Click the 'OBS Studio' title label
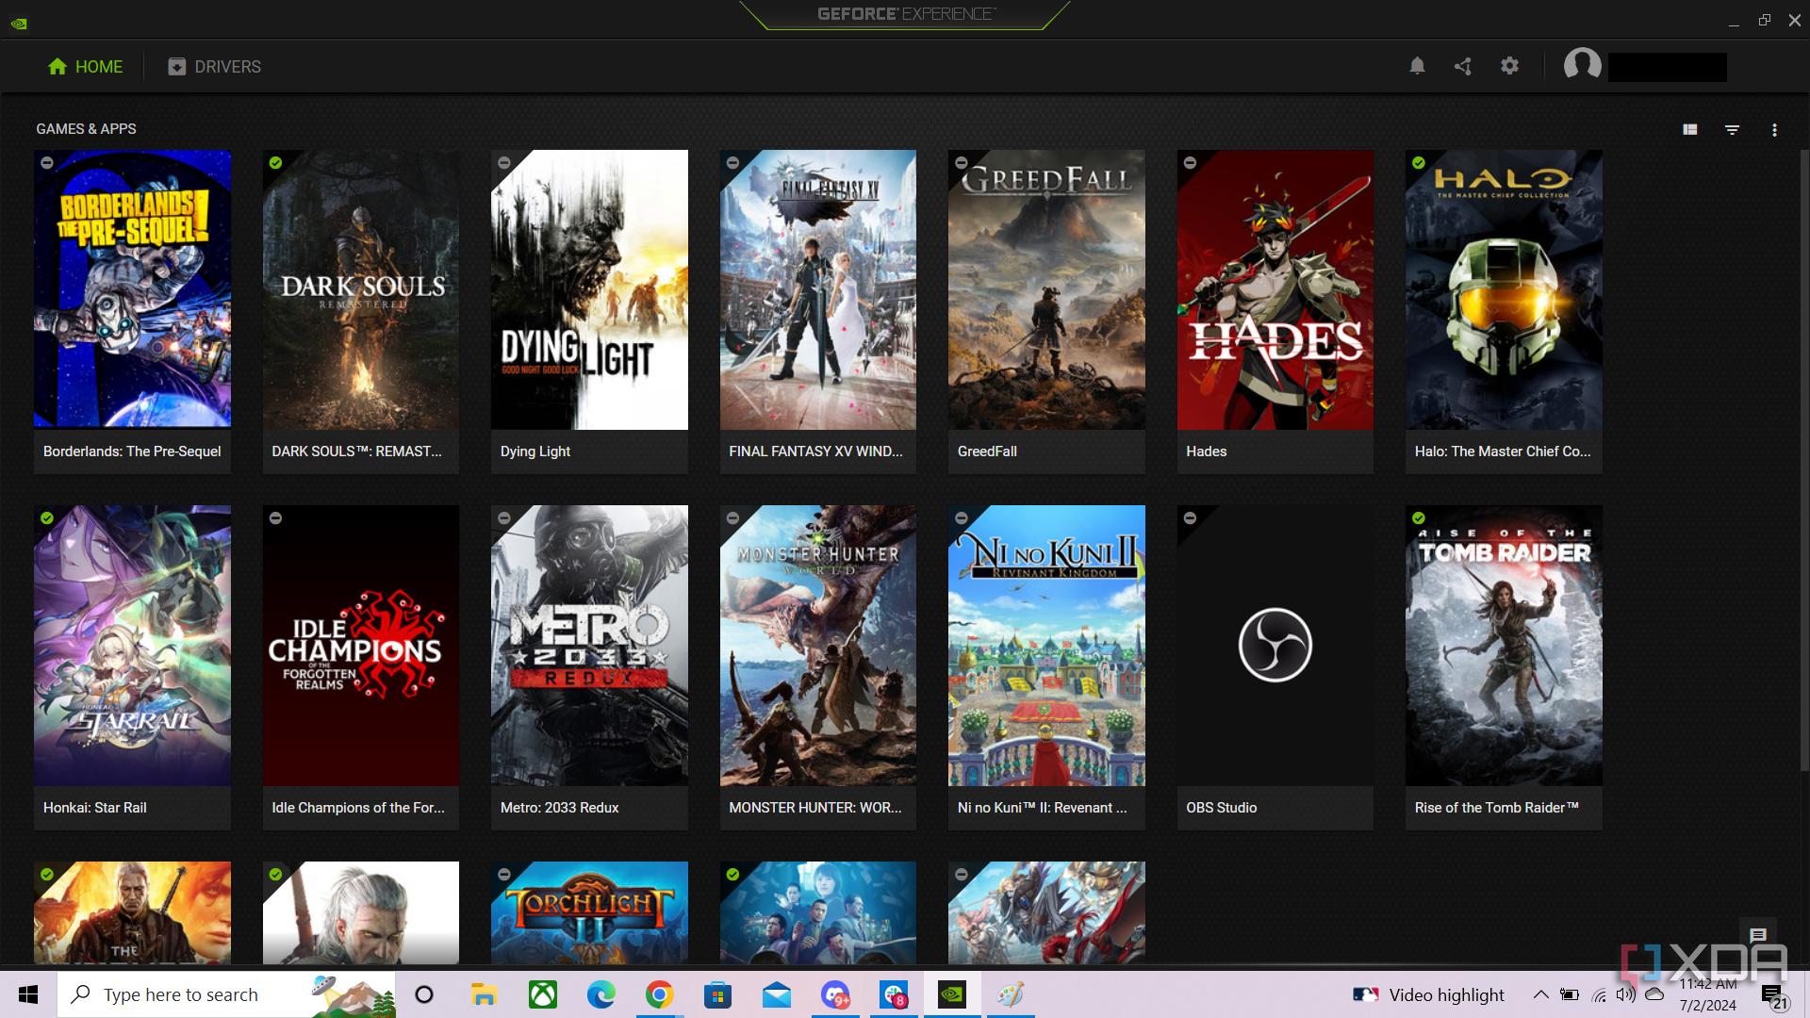Image resolution: width=1810 pixels, height=1018 pixels. click(1222, 808)
